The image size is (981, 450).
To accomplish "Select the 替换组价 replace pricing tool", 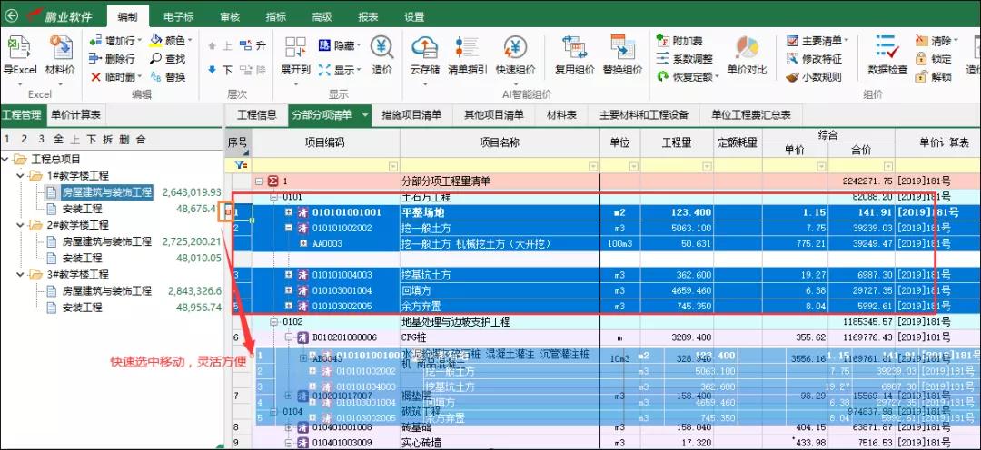I will coord(622,50).
